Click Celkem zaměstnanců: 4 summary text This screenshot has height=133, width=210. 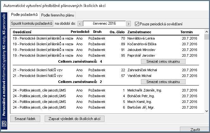click(x=80, y=61)
